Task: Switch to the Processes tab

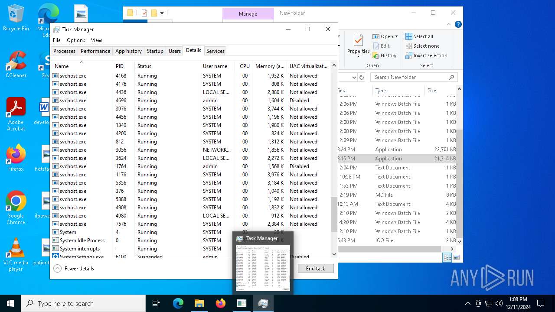Action: pos(64,51)
